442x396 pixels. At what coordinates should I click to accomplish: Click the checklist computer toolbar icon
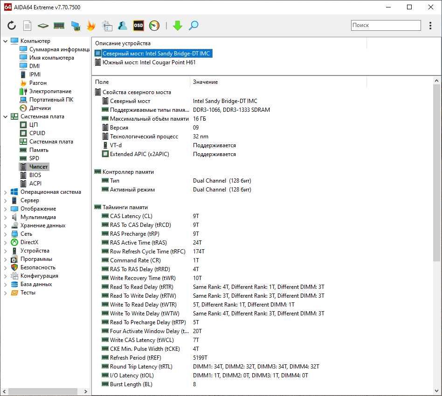coord(107,26)
